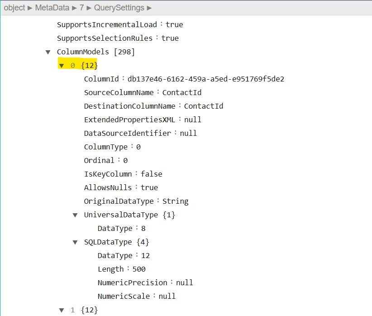Collapse the highlighted 0 {12} node
The height and width of the screenshot is (316, 372).
[x=62, y=66]
